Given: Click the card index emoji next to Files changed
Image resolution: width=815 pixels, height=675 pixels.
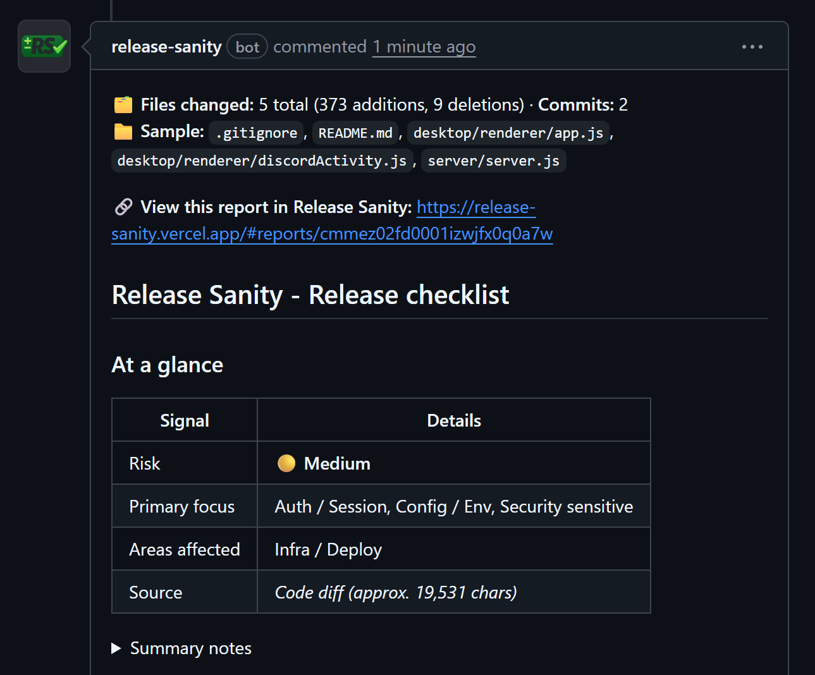Looking at the screenshot, I should click(122, 104).
